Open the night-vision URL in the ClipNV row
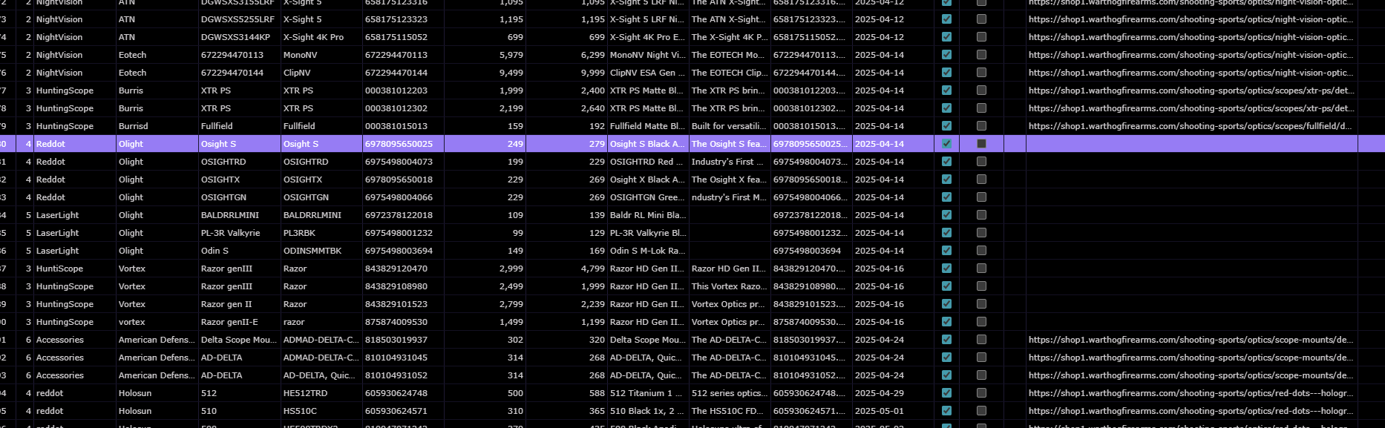Screen dimensions: 1385x428 pos(1191,73)
